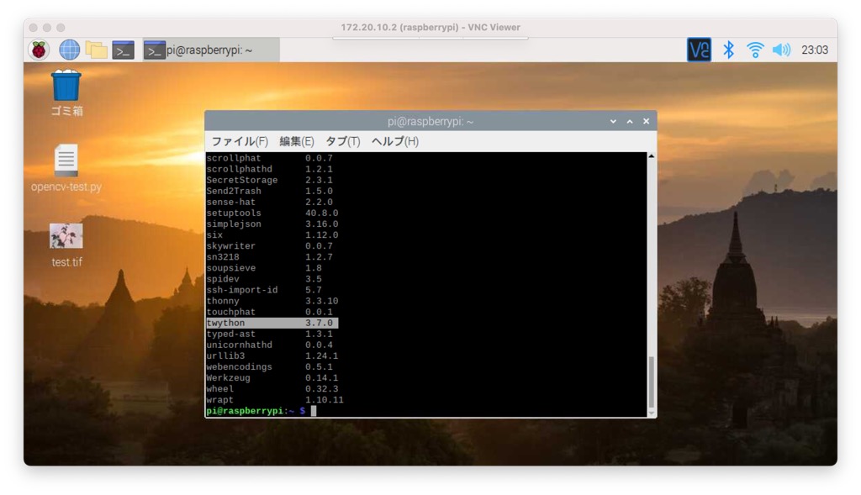
Task: Click the volume speaker icon
Action: [781, 50]
